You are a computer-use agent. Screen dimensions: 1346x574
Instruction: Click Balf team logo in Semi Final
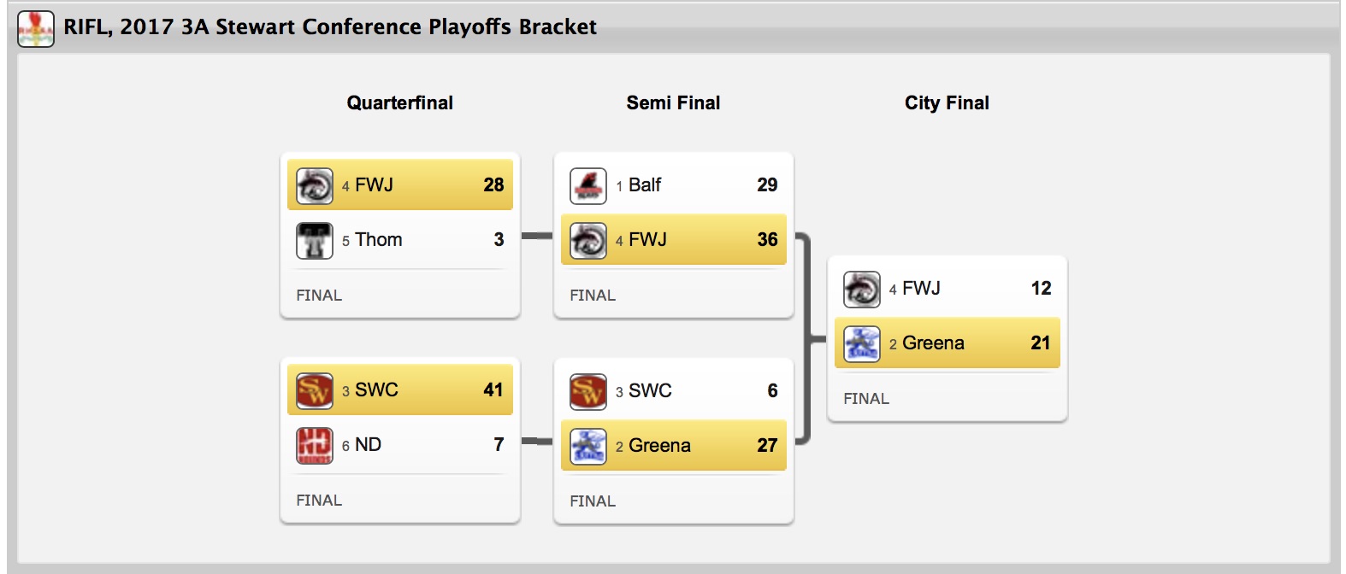(587, 185)
